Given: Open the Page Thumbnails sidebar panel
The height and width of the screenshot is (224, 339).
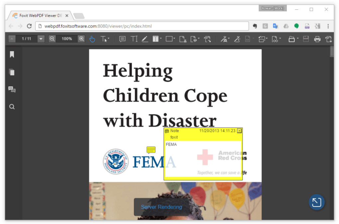Looking at the screenshot, I should 12,72.
